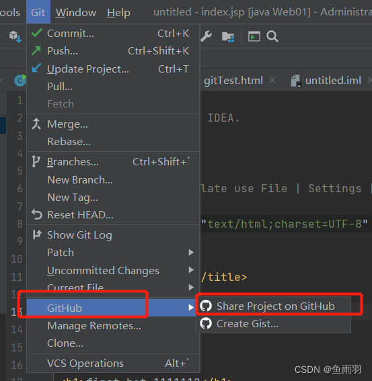This screenshot has height=381, width=372.
Task: Click the merge fork icon
Action: point(36,124)
